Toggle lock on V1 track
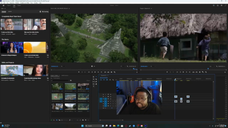This screenshot has height=128, width=228. tap(103, 99)
